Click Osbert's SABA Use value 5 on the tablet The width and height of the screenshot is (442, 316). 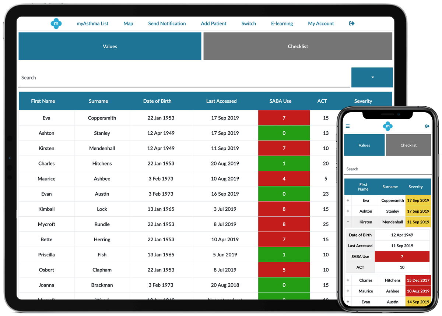pyautogui.click(x=284, y=270)
